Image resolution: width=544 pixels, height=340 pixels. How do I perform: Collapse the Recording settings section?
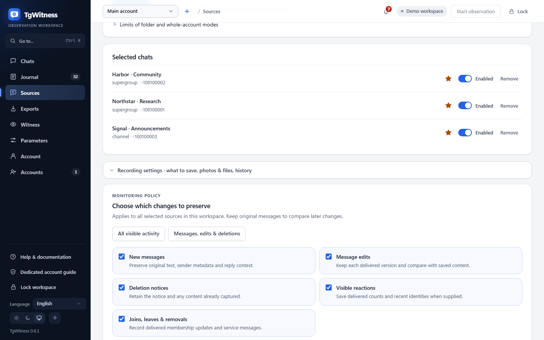point(317,170)
